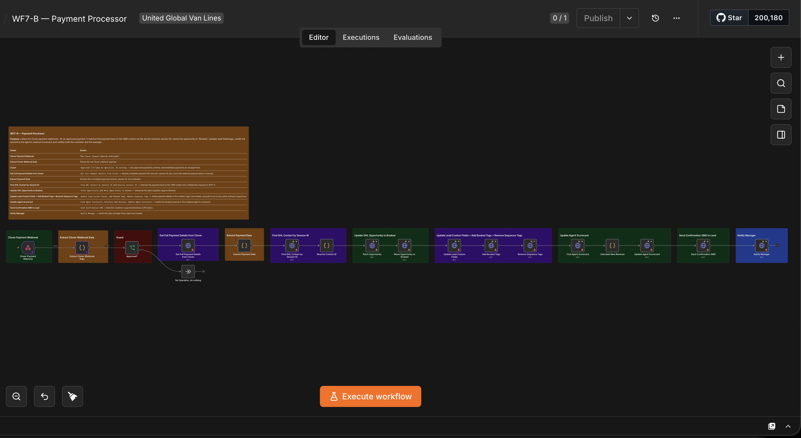This screenshot has width=801, height=438.
Task: Zoom out the canvas
Action: click(x=16, y=396)
